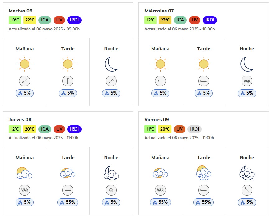Image resolution: width=272 pixels, height=217 pixels.
Task: Open the red UV badge Miércoles 07
Action: click(x=195, y=20)
